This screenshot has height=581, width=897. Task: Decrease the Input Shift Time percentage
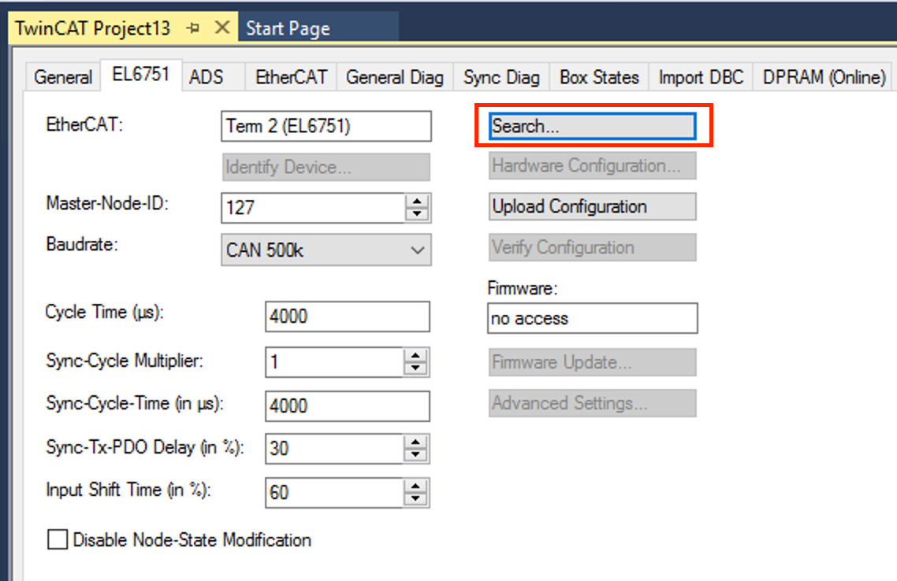pos(417,499)
